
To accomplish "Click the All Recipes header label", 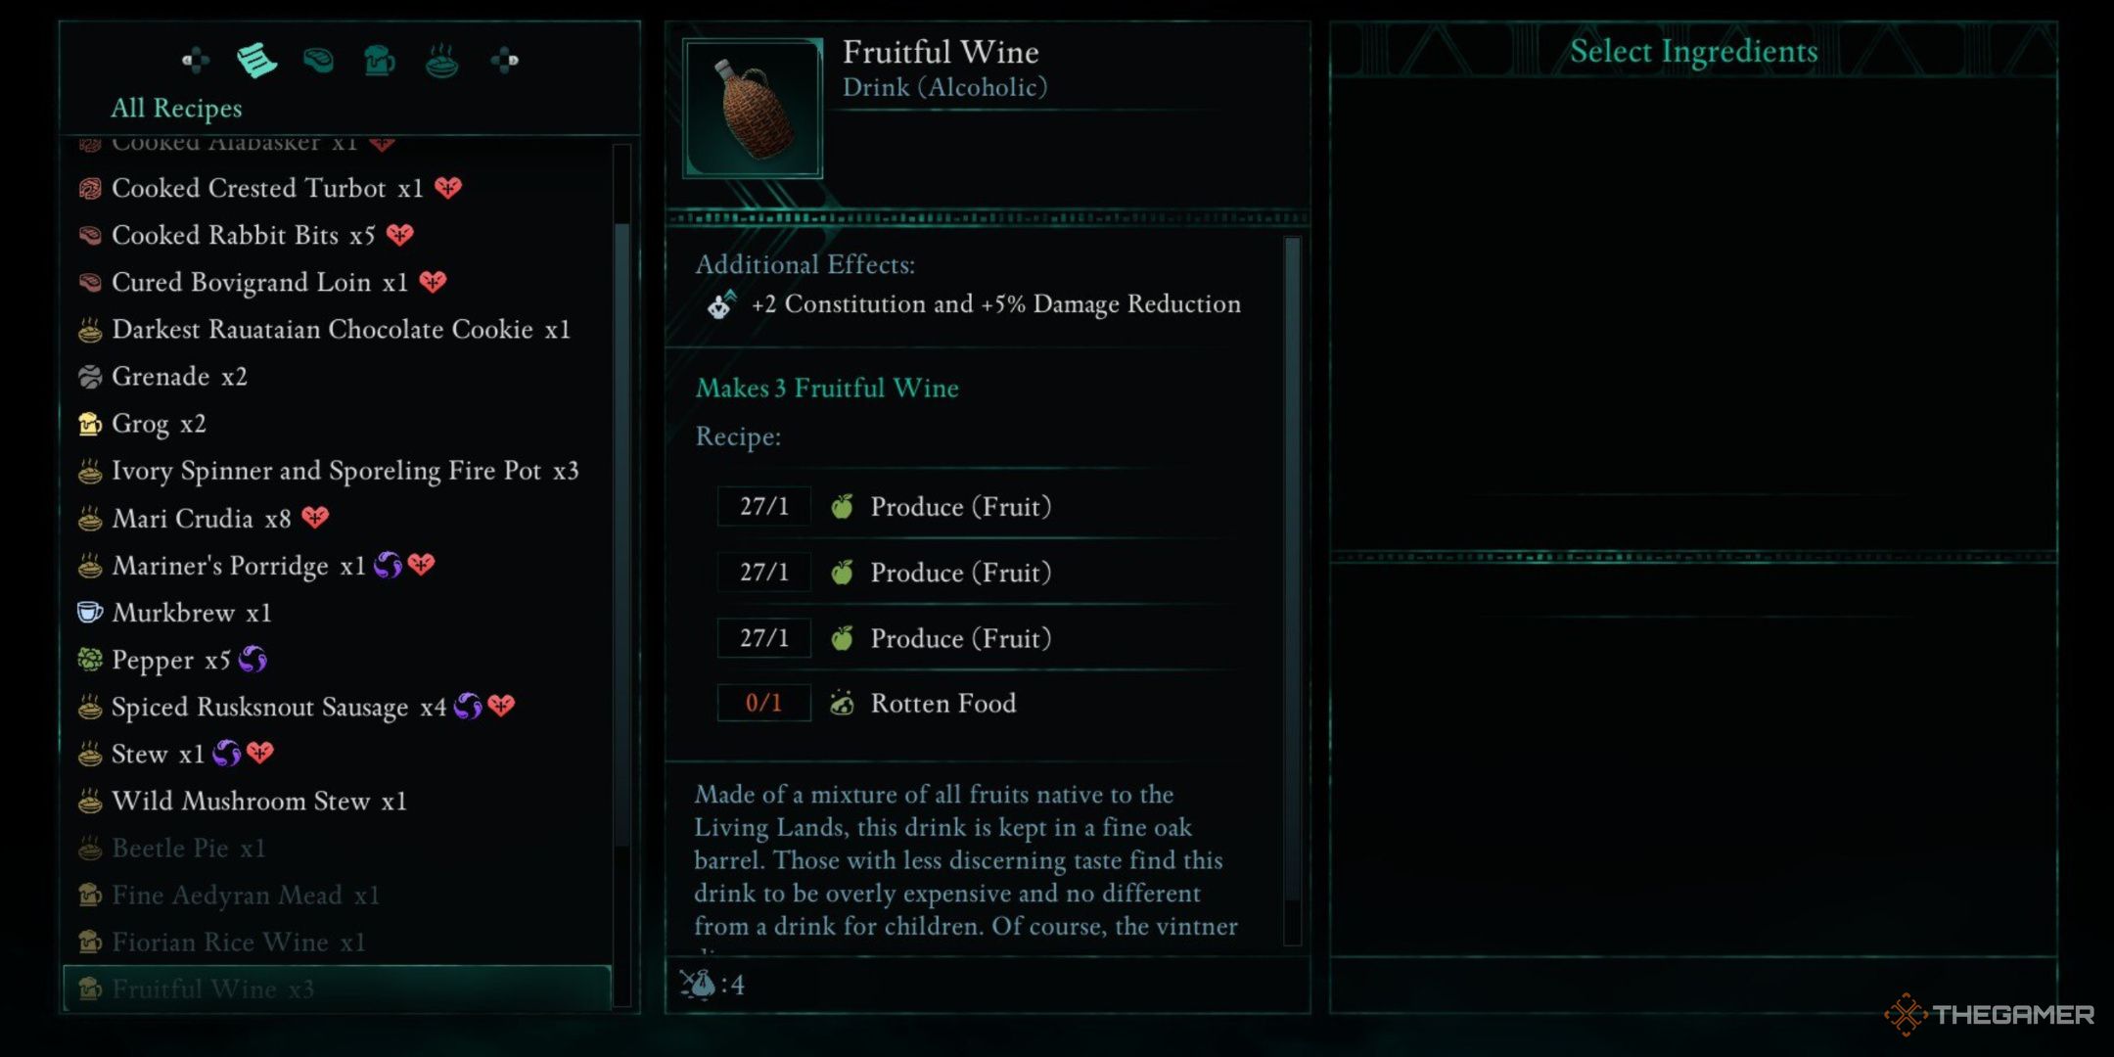I will click(x=176, y=108).
